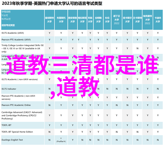164x146 pixels.
Task: Select the 语言考试类型 header label
Action: coord(8,25)
